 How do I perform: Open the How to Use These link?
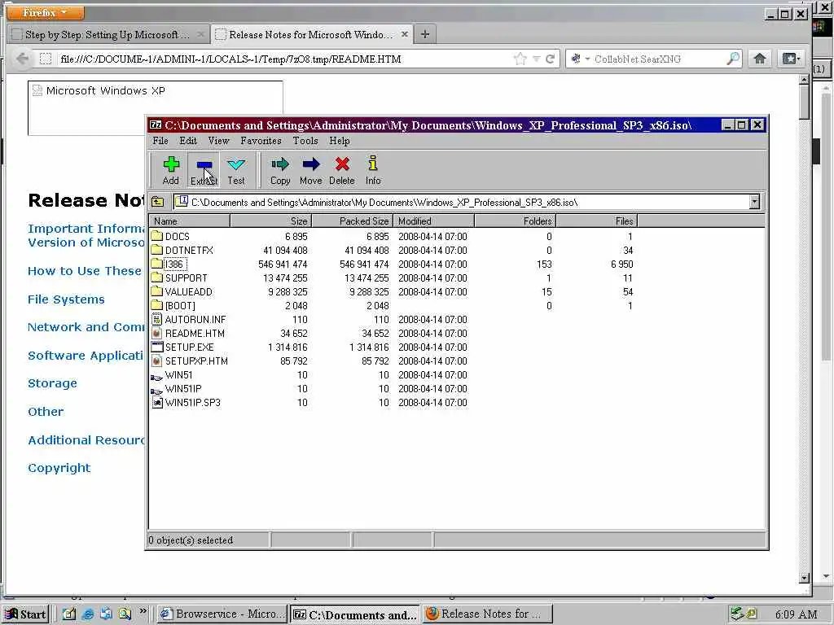85,271
